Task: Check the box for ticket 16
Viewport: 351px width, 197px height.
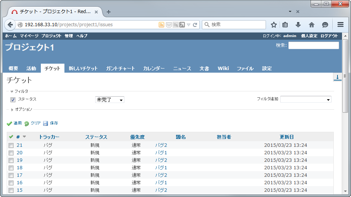Action: pyautogui.click(x=11, y=183)
